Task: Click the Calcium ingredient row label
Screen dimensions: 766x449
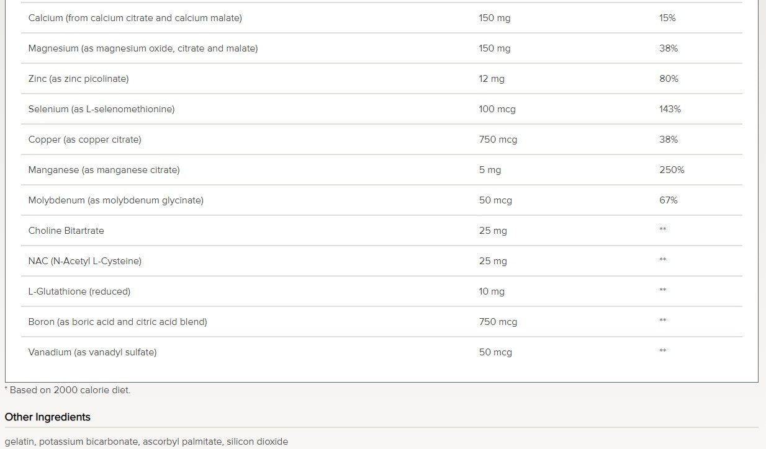Action: point(135,18)
